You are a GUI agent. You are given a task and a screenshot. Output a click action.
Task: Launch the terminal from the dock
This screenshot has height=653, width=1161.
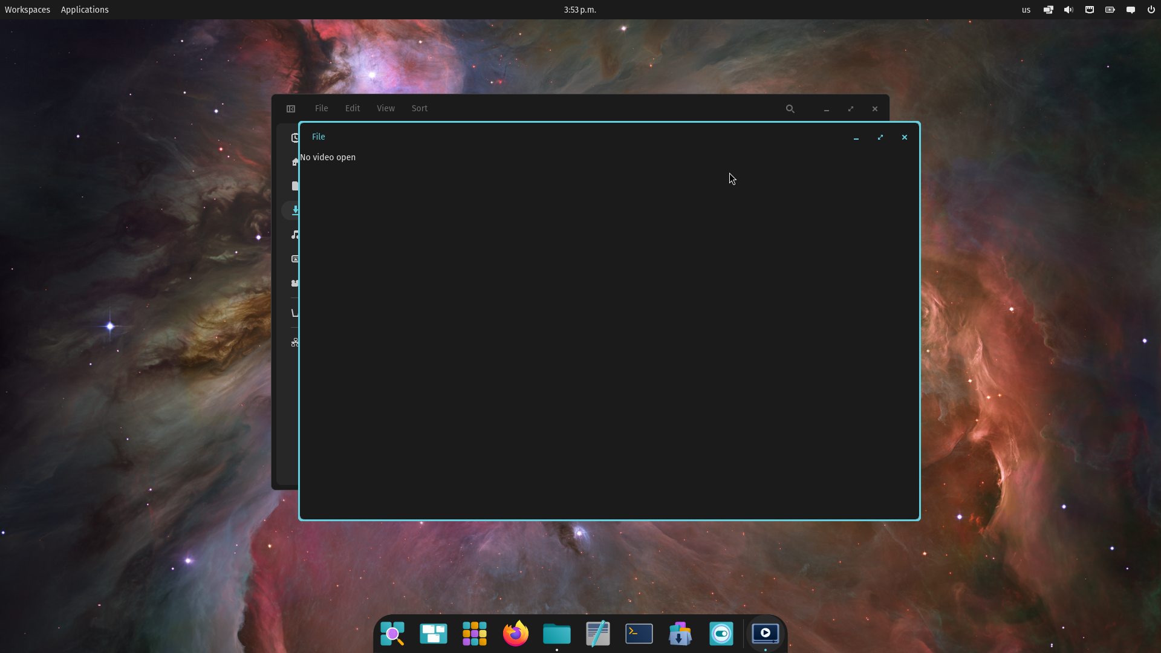click(x=639, y=634)
